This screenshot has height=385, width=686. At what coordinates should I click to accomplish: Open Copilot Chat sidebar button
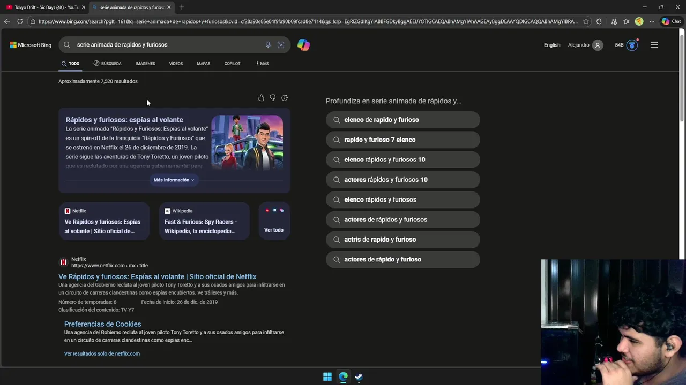click(x=671, y=21)
